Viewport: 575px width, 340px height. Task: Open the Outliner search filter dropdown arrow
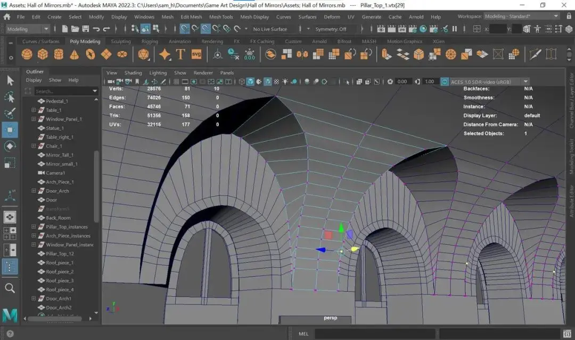pos(95,91)
